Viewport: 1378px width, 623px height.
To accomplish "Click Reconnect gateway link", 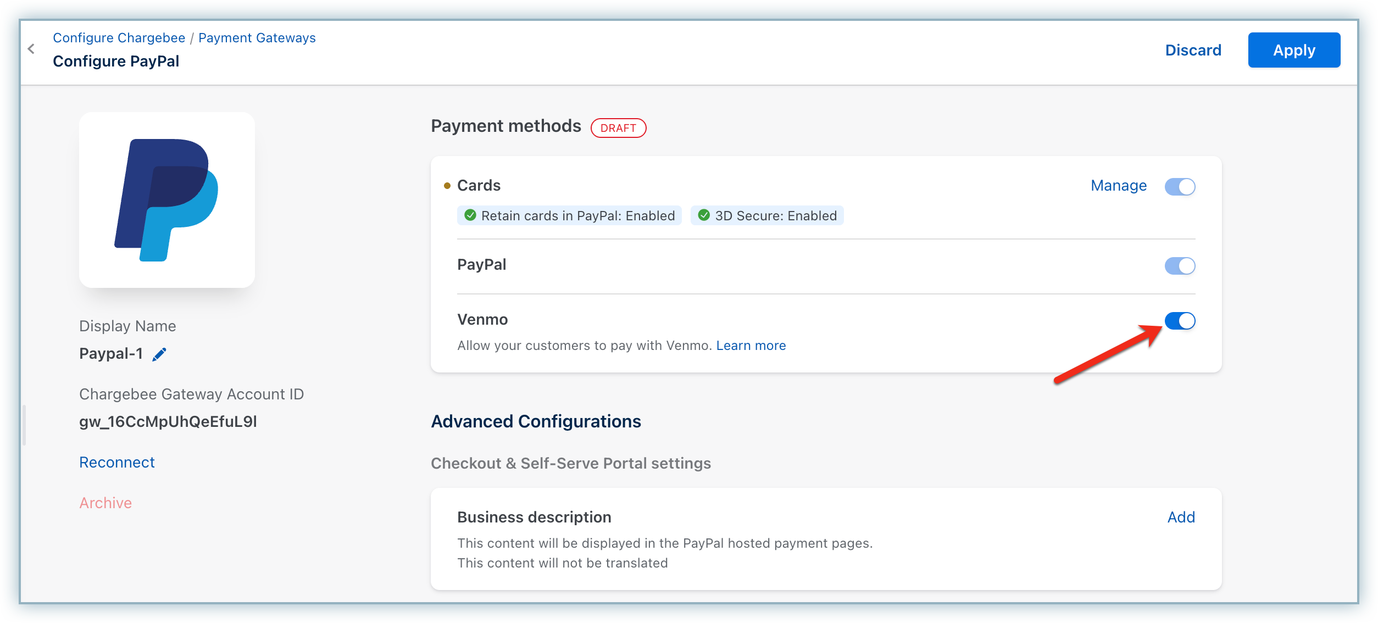I will (x=117, y=463).
